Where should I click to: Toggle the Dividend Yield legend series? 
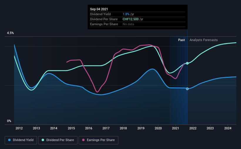pyautogui.click(x=21, y=140)
